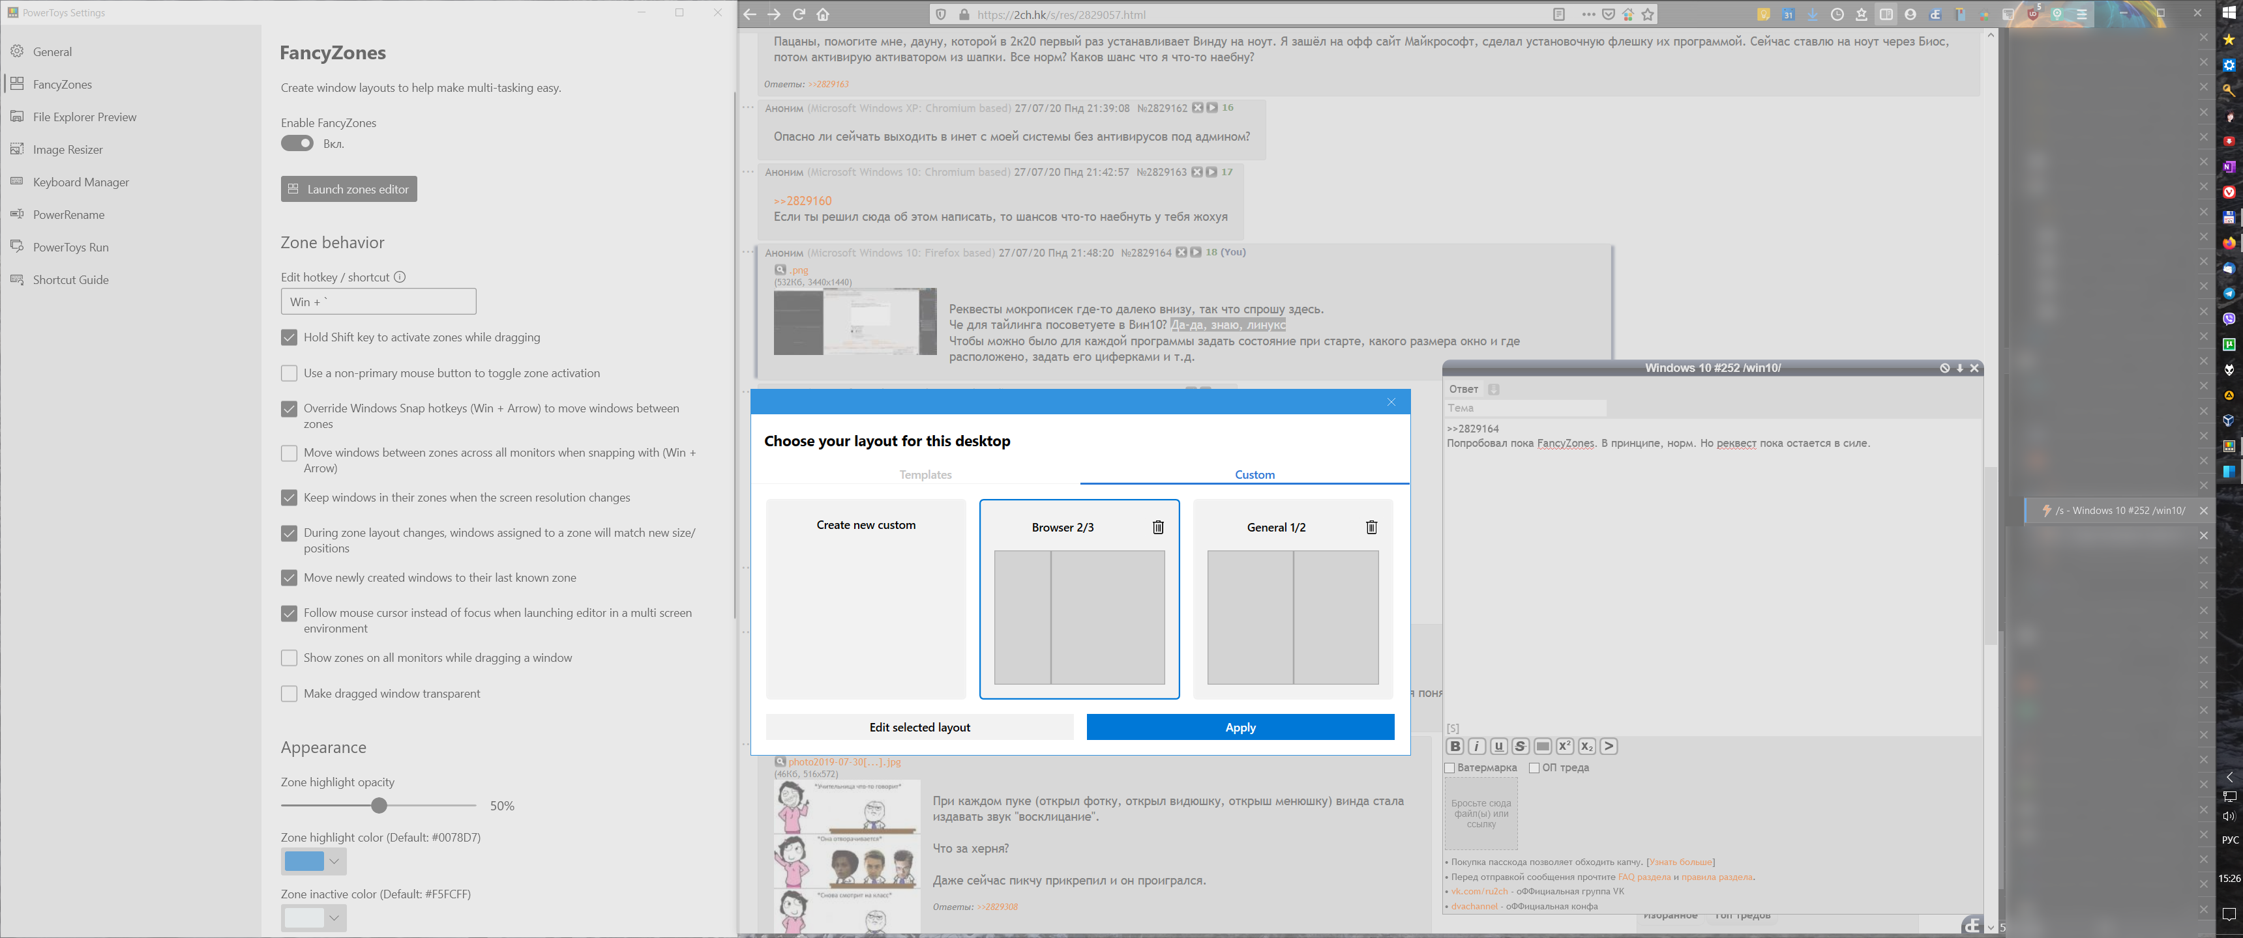
Task: Toggle the Enable FancyZones switch
Action: (x=297, y=143)
